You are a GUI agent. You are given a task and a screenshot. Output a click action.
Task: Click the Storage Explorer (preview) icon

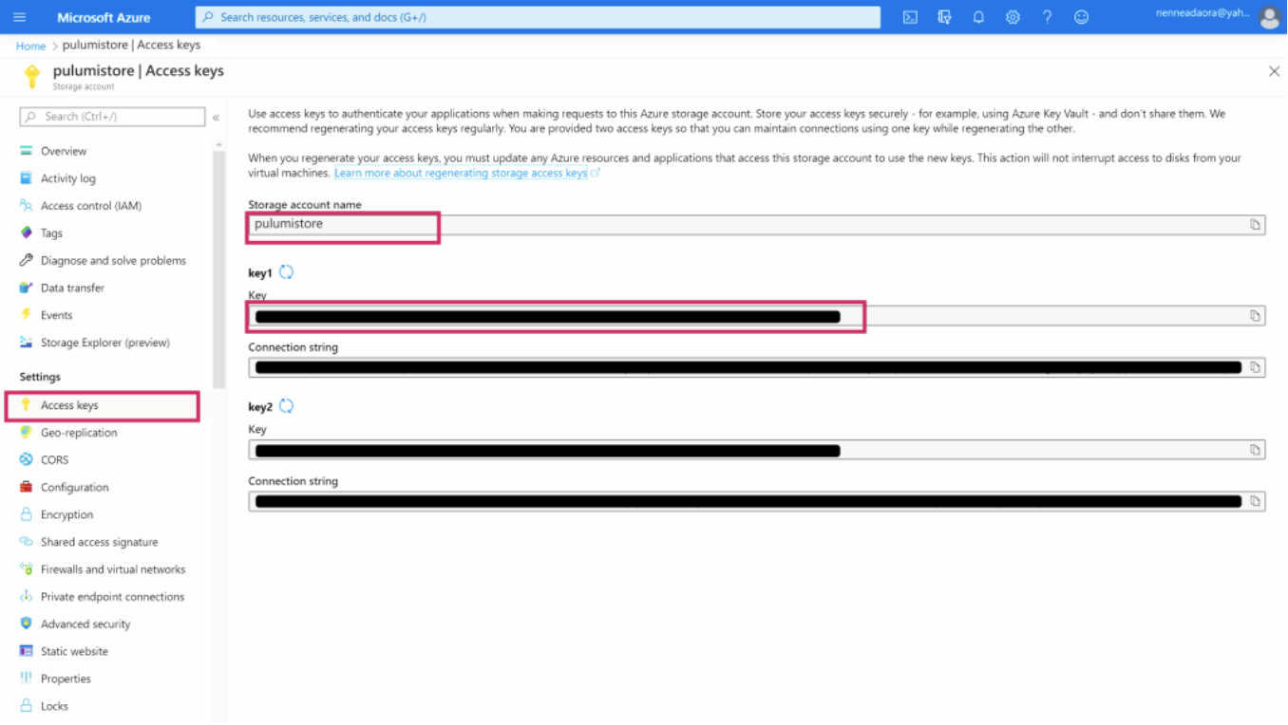[x=26, y=343]
